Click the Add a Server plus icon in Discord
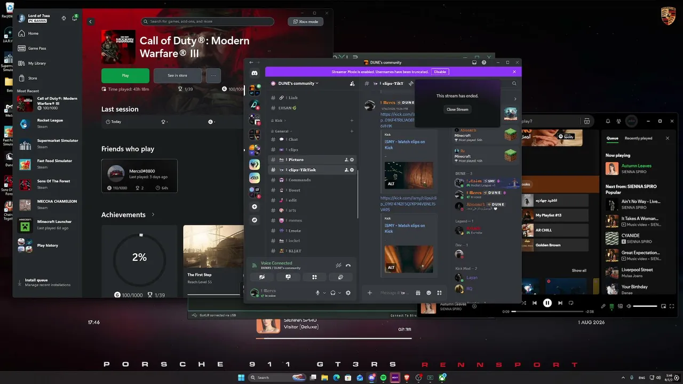Image resolution: width=683 pixels, height=384 pixels. (x=255, y=206)
